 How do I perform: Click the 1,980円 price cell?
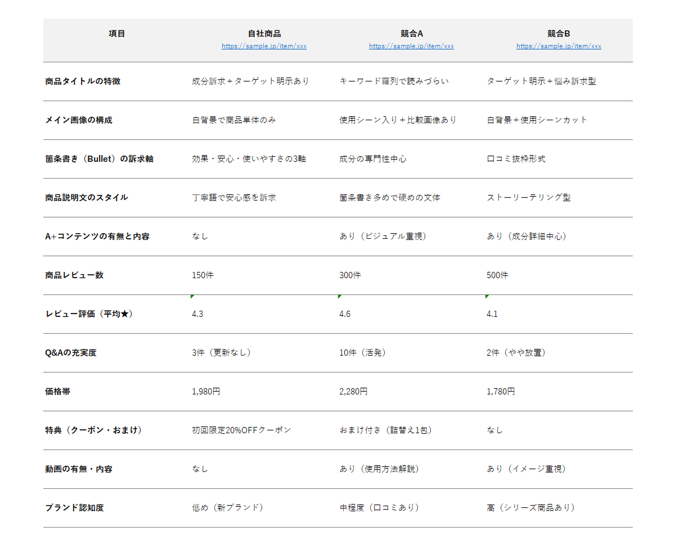(206, 392)
